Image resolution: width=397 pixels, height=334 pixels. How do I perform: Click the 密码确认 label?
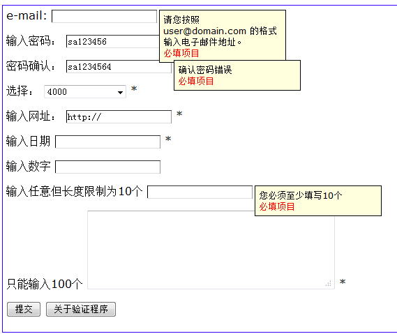coord(31,66)
